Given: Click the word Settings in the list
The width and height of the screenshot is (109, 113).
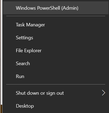Looking at the screenshot, I should coord(24,38).
